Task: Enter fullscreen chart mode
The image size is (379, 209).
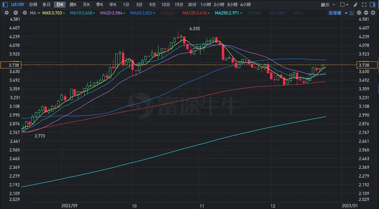Action: pyautogui.click(x=364, y=5)
